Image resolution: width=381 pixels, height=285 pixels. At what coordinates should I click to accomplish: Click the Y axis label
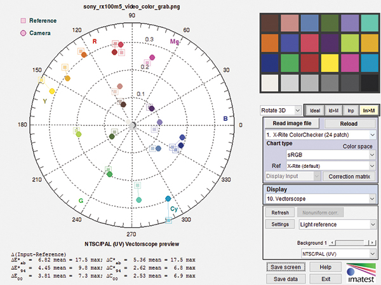pos(45,101)
